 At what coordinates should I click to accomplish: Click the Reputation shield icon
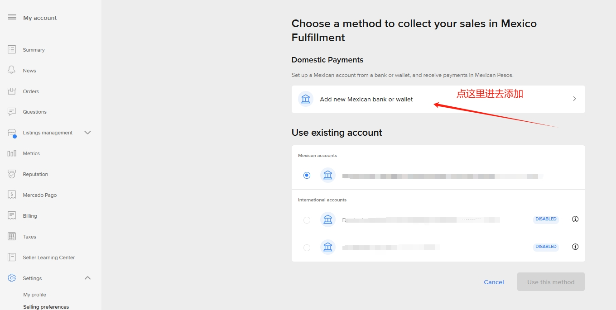12,174
